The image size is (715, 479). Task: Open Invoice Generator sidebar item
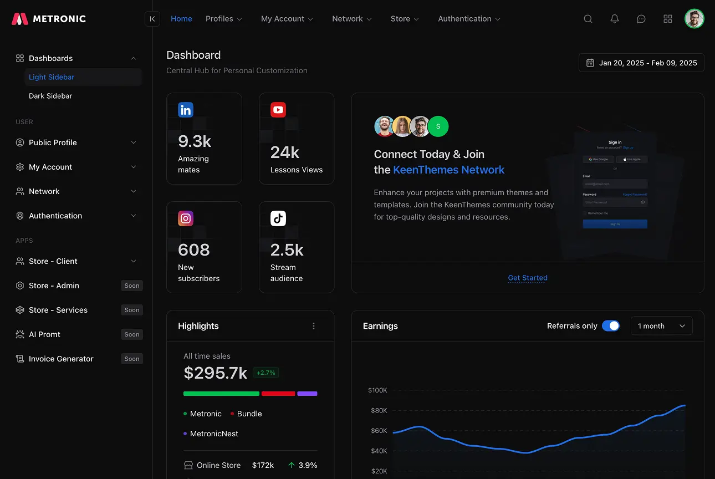(x=79, y=359)
